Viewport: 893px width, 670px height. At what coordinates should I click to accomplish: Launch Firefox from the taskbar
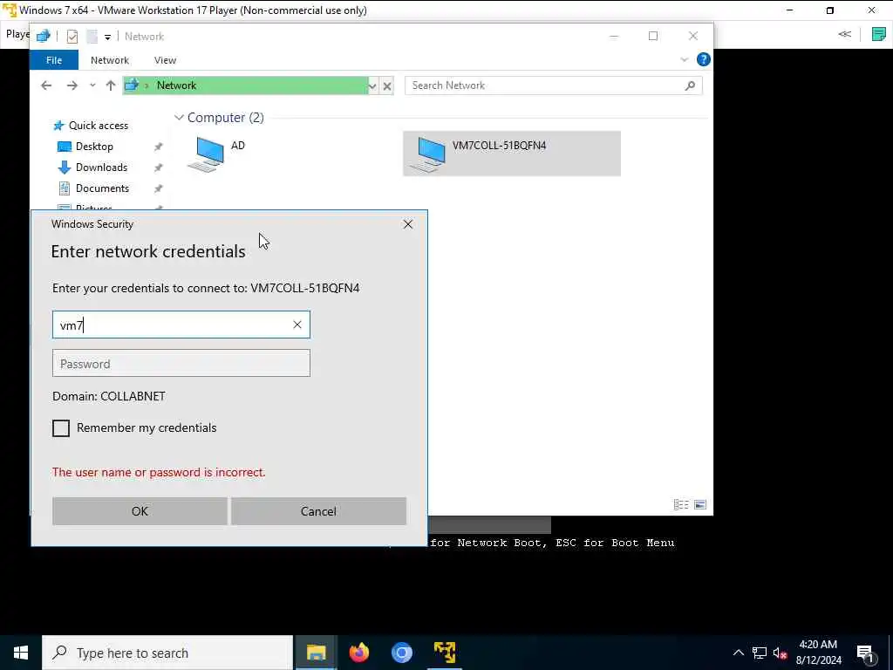point(358,653)
